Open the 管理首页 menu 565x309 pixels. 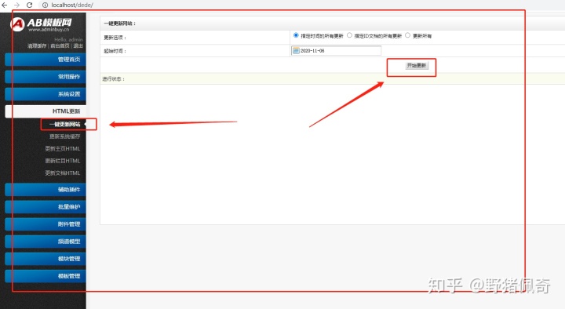[46, 60]
